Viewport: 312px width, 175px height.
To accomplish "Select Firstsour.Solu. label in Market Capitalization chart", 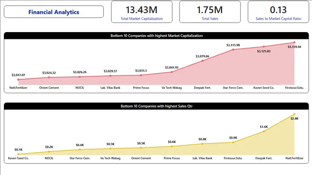I will tap(294, 87).
